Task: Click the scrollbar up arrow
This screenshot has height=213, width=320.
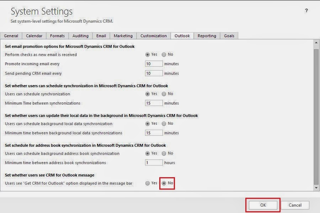Action: point(316,43)
